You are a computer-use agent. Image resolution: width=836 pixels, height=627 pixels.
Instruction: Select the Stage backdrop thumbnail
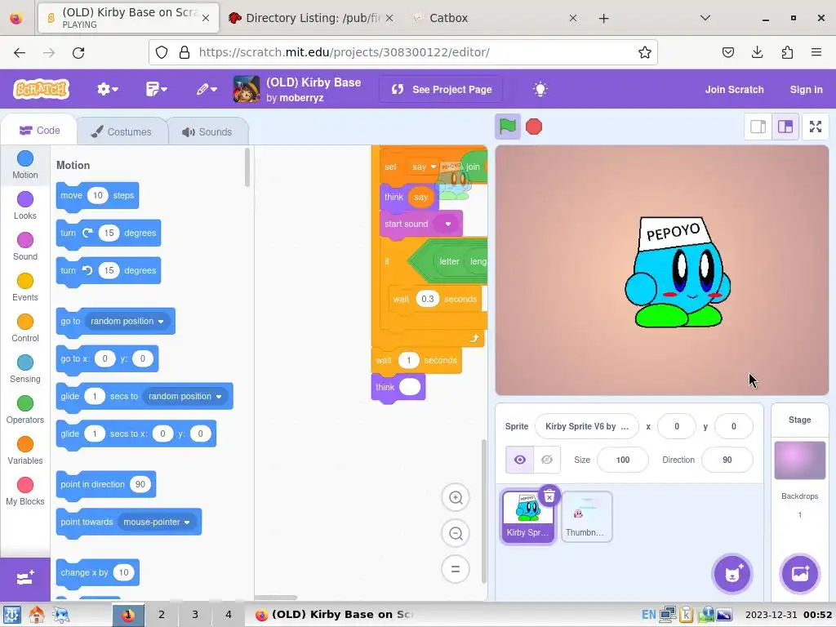click(x=800, y=460)
